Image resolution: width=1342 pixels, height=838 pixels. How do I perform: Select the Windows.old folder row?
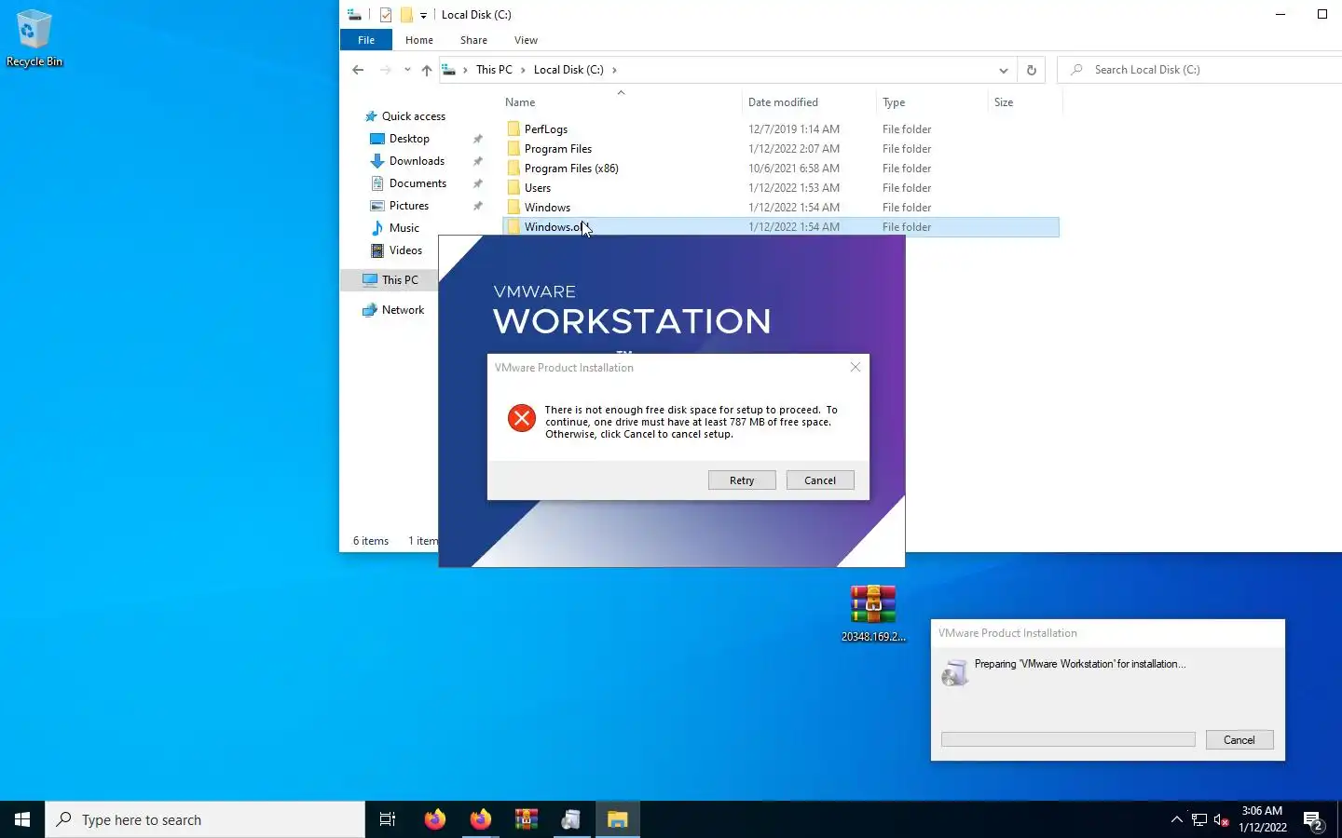[781, 227]
